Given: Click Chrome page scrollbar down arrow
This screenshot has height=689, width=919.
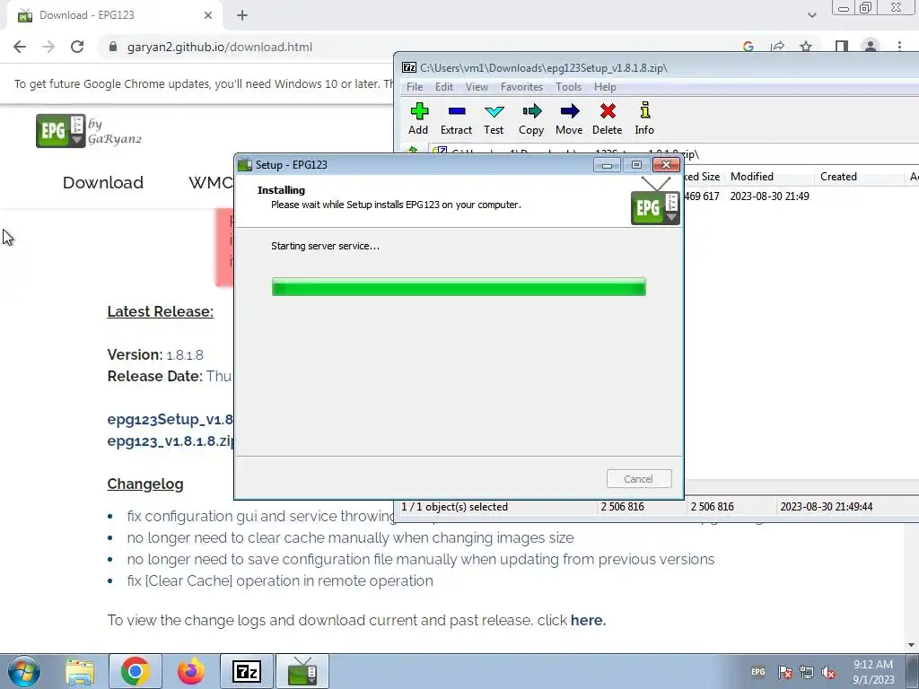Looking at the screenshot, I should [x=912, y=645].
